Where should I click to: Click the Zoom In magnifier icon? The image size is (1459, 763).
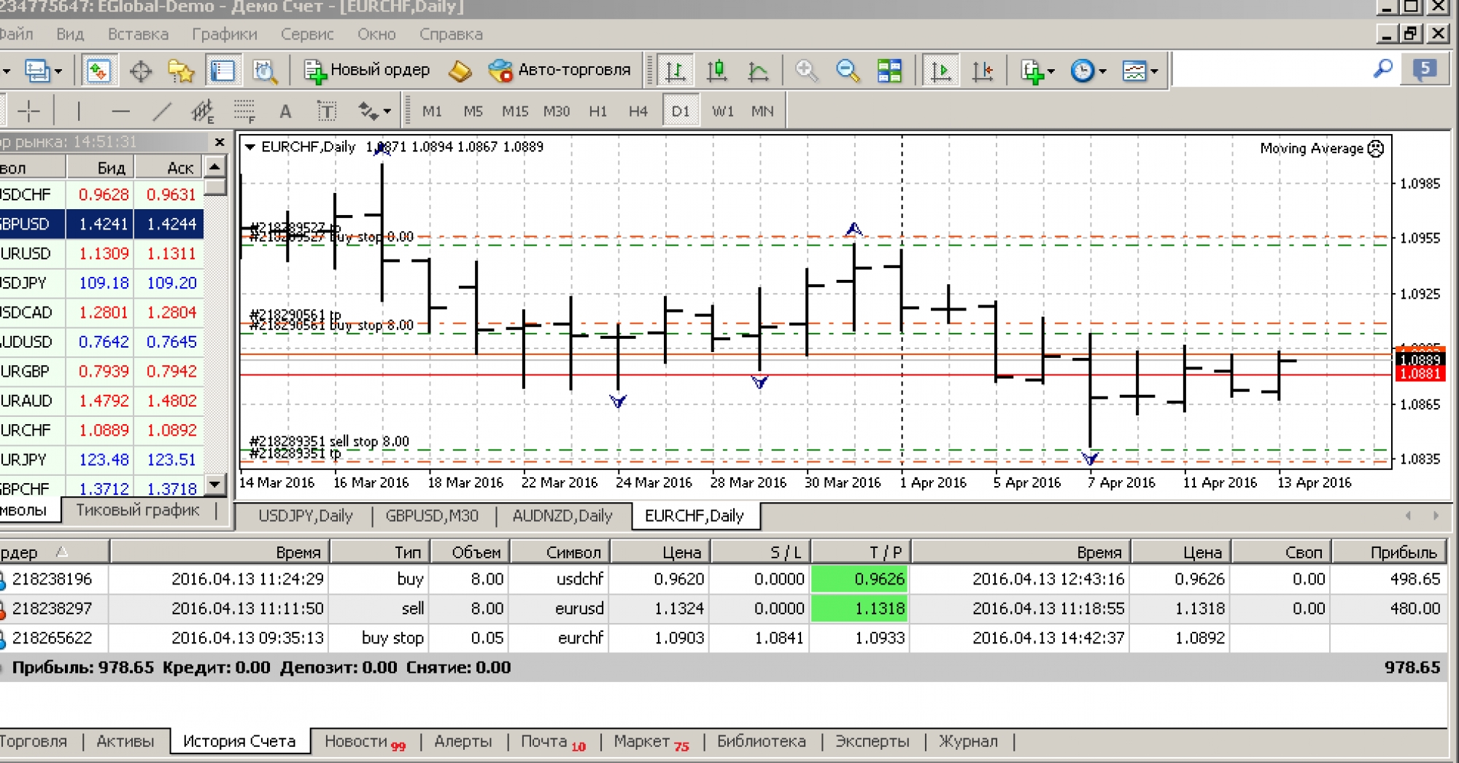[806, 71]
